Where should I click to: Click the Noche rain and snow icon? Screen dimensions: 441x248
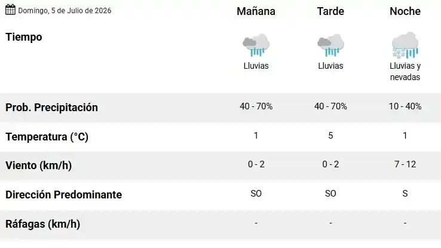pyautogui.click(x=405, y=45)
